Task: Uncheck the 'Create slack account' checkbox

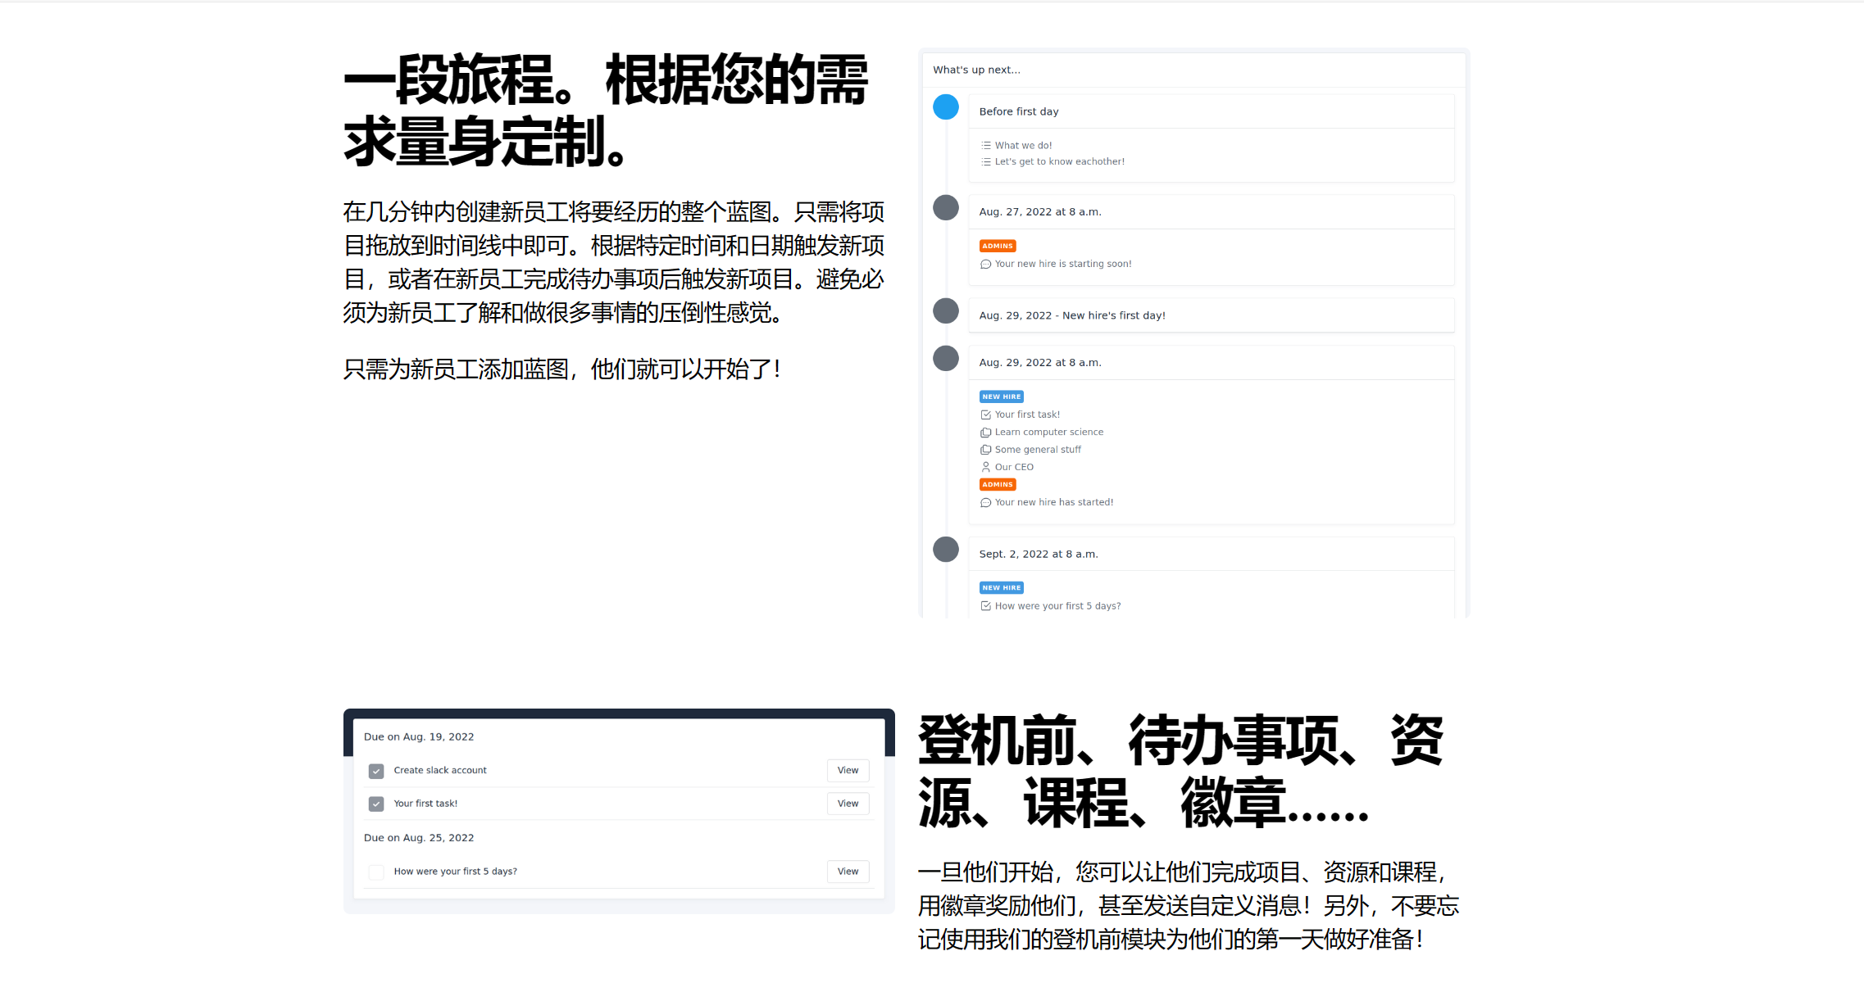Action: coord(376,771)
